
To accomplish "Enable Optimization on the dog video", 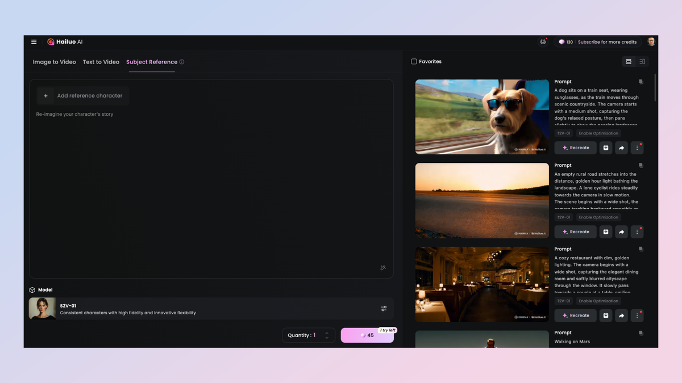I will click(598, 133).
